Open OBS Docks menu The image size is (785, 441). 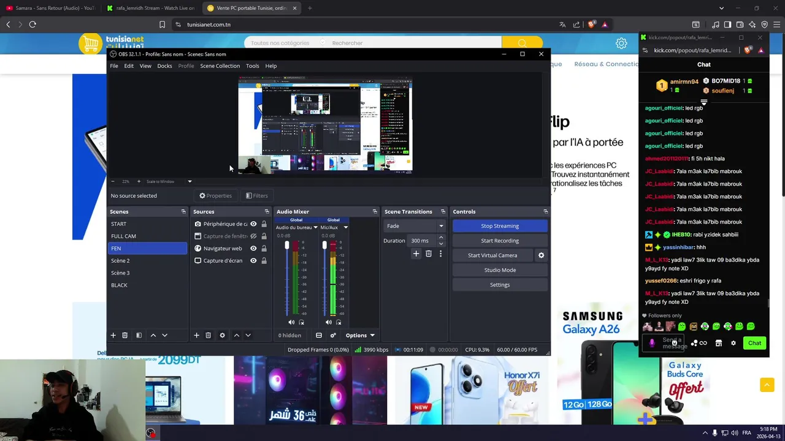coord(164,66)
